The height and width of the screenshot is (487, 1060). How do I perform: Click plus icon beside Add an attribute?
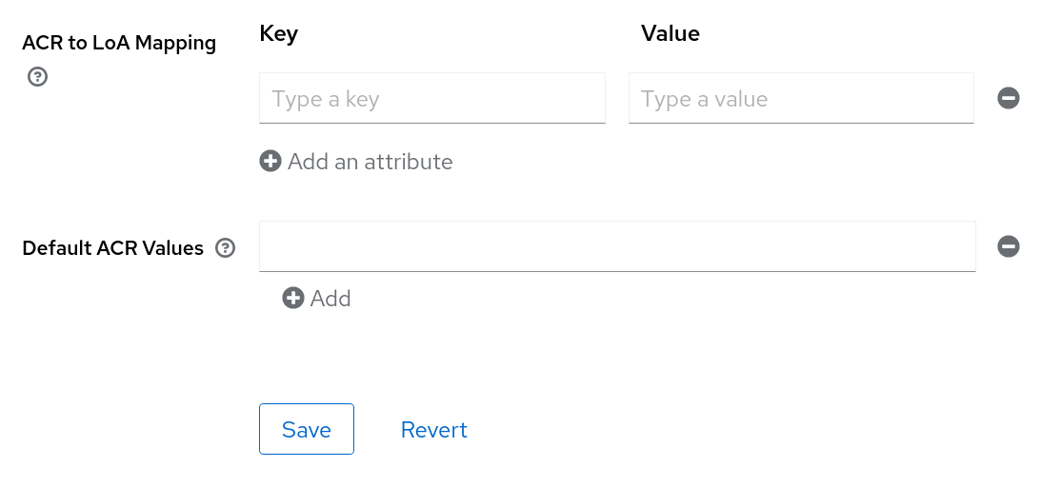pos(270,161)
